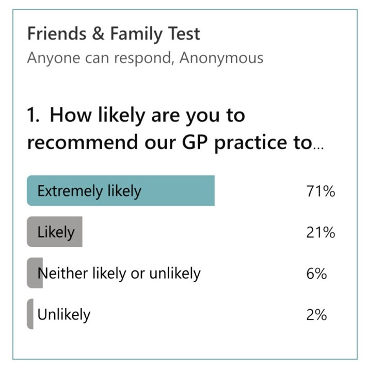Click the Anonymous setting text
This screenshot has height=370, width=368.
tap(221, 58)
